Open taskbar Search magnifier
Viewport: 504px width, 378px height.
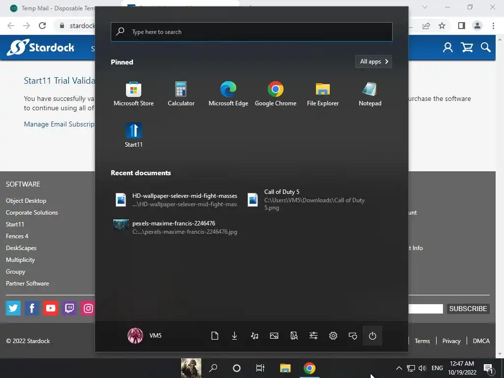tap(213, 368)
